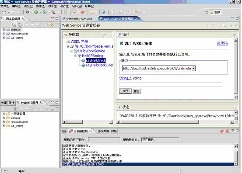Open the 源代码 link
This screenshot has height=173, width=242.
(222, 43)
